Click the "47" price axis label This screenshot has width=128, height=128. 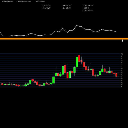coord(122,77)
